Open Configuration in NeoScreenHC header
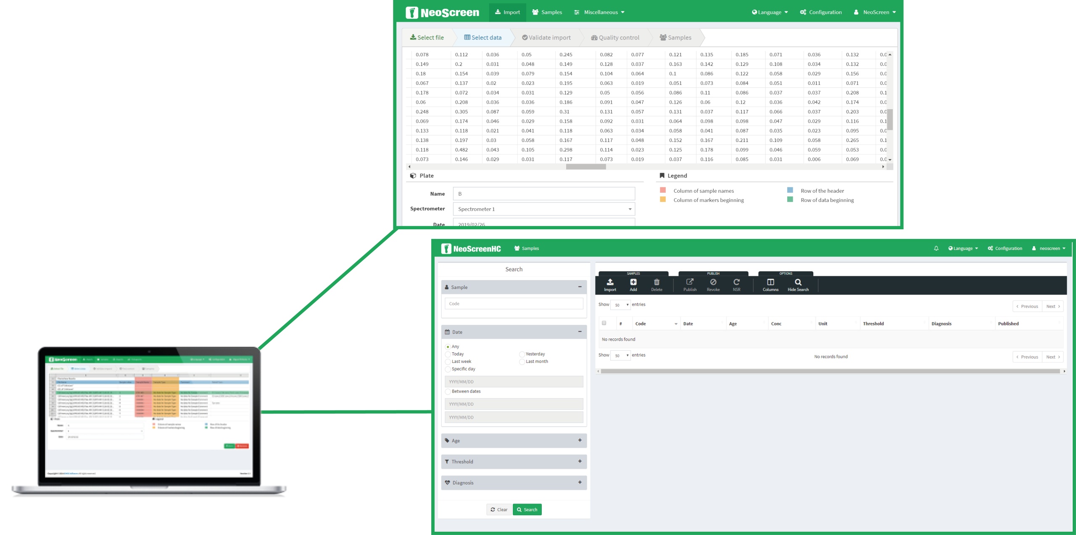The height and width of the screenshot is (535, 1076). [x=1005, y=248]
